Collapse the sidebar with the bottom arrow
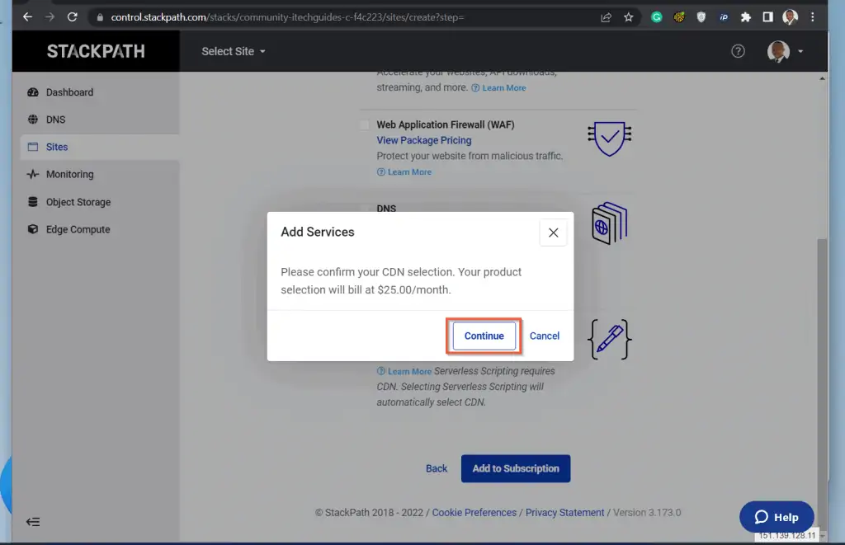Screen dimensions: 845x545 click(32, 521)
